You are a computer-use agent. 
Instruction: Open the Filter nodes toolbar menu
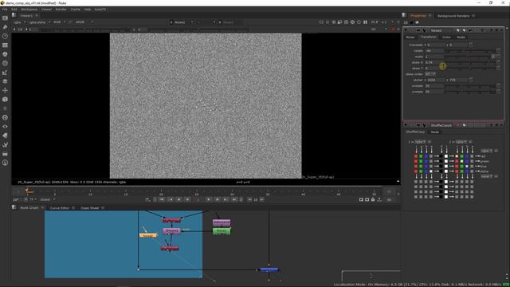(5, 64)
